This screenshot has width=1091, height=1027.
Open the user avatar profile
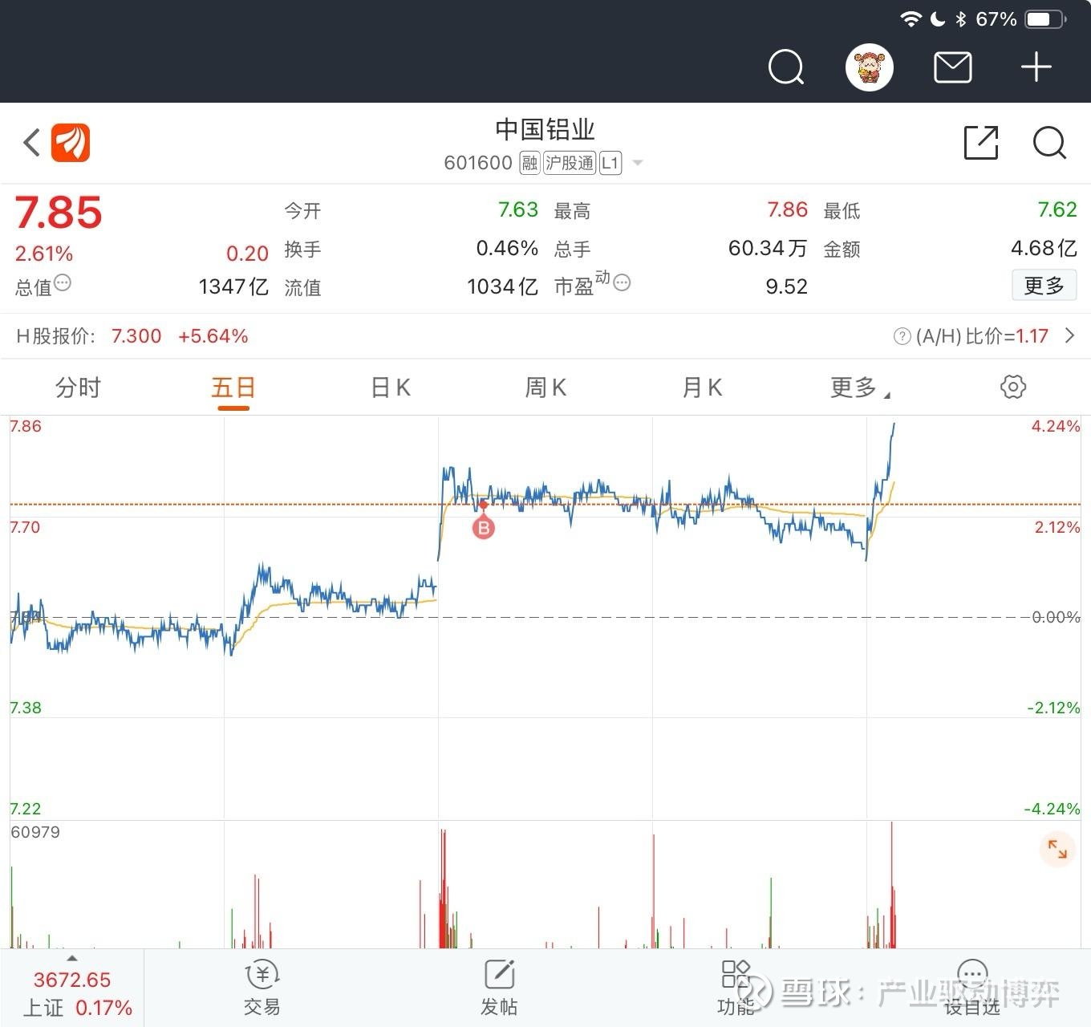[870, 67]
